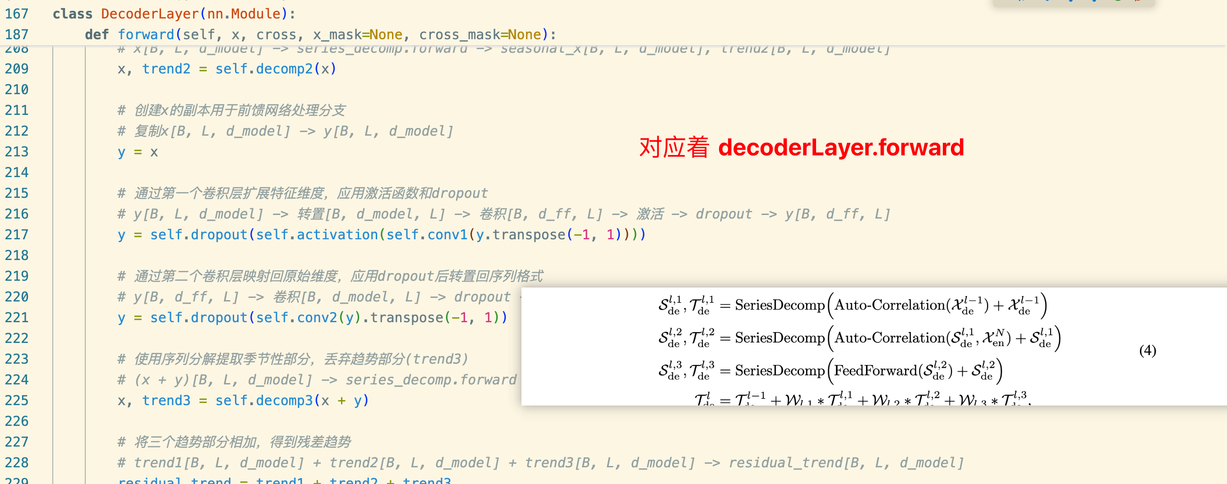The image size is (1227, 484).
Task: Jump to sticky header class DecoderLayer(nn.Module)
Action: 174,14
